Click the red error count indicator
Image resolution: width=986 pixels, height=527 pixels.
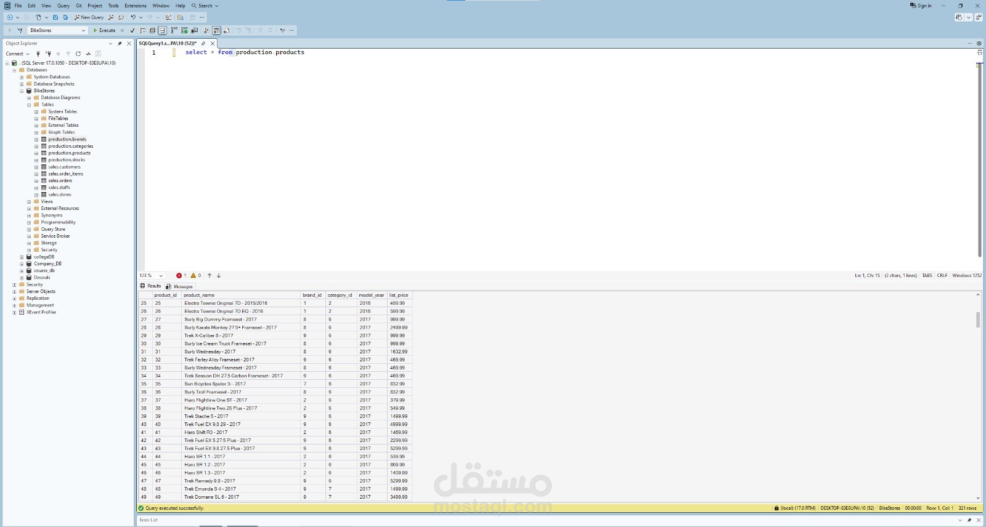click(181, 276)
